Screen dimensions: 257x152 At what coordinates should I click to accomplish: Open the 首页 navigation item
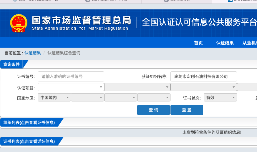(x=198, y=43)
